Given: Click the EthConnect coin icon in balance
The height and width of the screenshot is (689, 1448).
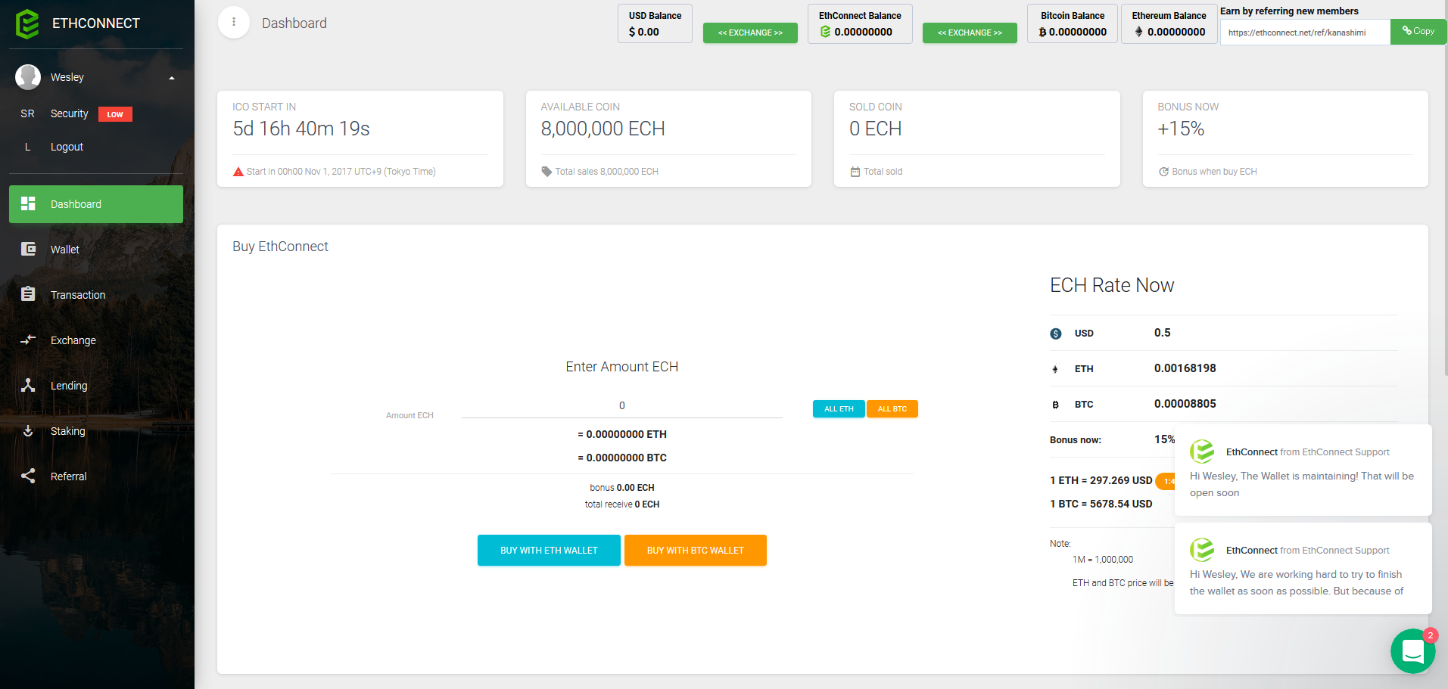Looking at the screenshot, I should click(x=825, y=32).
